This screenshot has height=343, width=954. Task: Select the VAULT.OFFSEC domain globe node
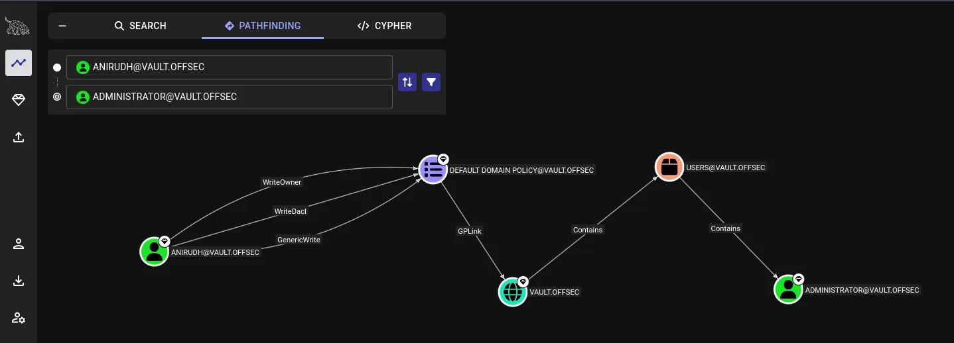513,291
